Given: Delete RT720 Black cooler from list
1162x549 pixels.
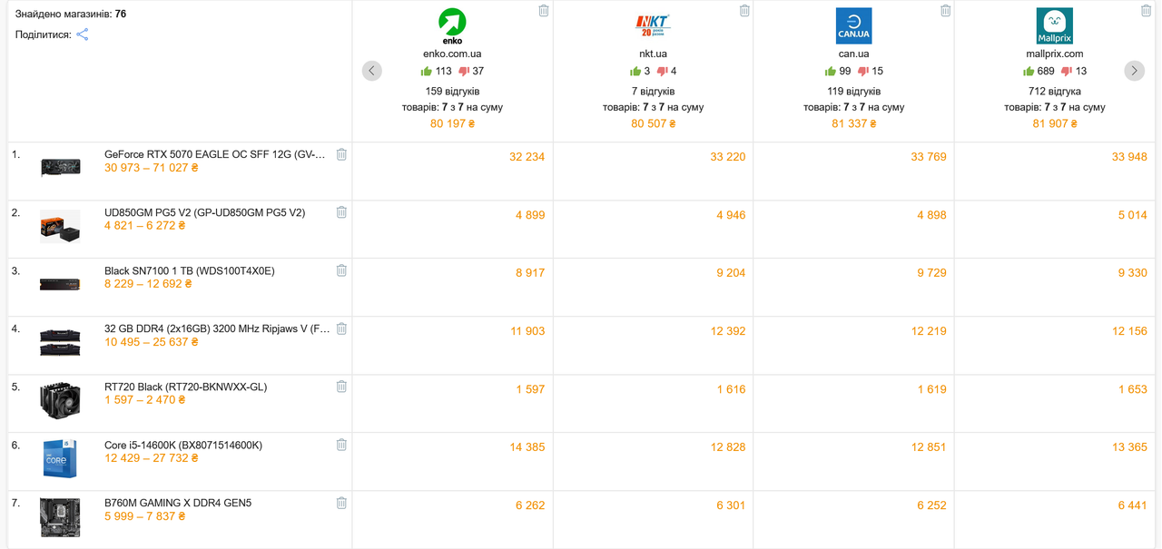Looking at the screenshot, I should coord(341,387).
